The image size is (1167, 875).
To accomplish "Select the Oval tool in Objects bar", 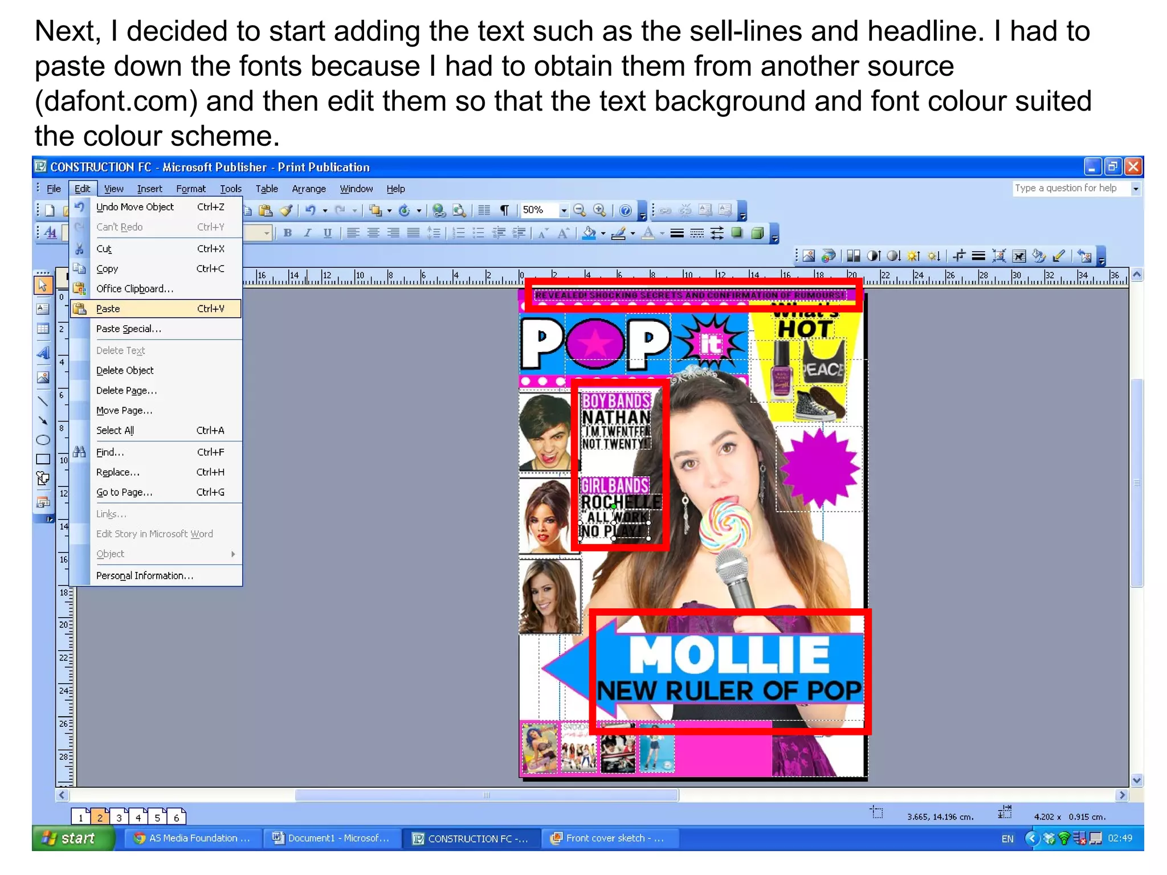I will [43, 440].
